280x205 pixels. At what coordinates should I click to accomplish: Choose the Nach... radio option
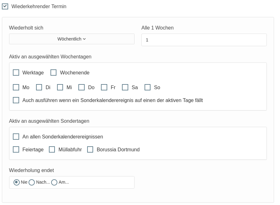coord(32,182)
